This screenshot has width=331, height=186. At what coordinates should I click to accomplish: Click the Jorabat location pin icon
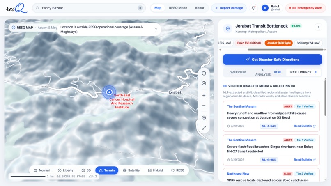(x=228, y=28)
